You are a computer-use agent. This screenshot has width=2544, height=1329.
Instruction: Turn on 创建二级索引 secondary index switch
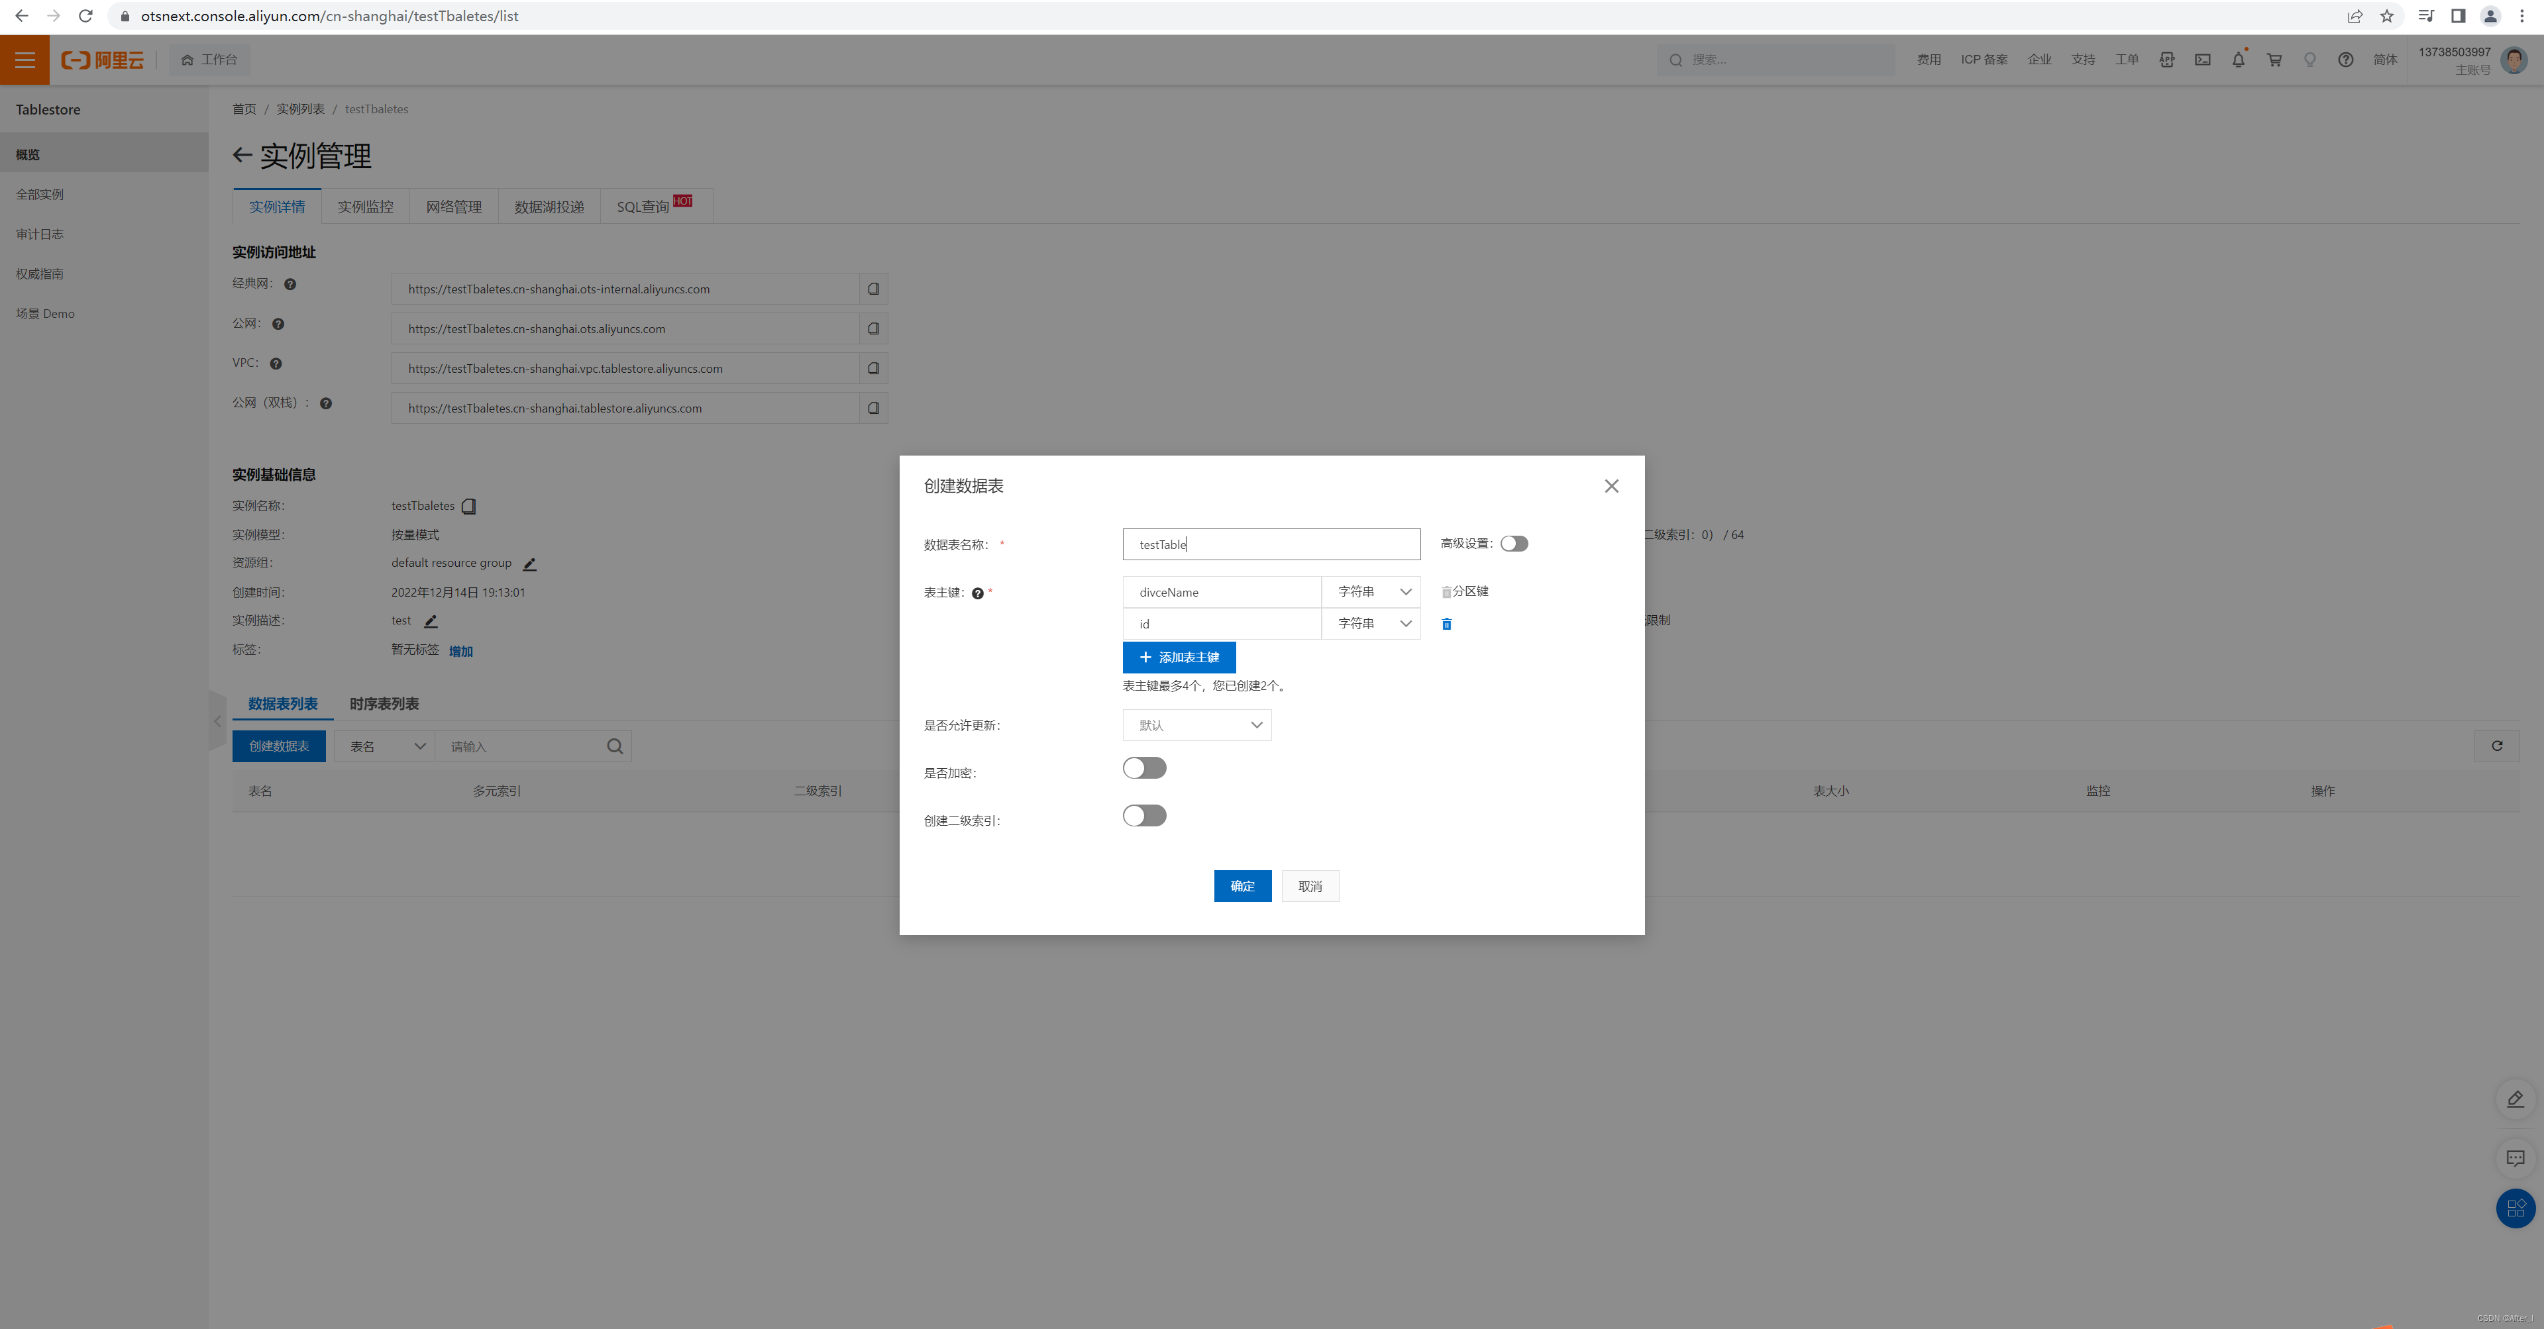coord(1143,816)
